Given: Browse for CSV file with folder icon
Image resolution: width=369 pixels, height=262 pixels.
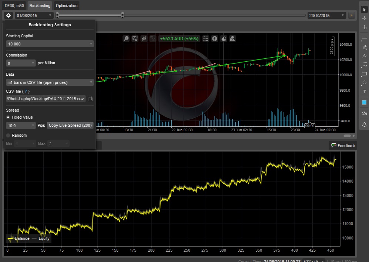Looking at the screenshot, I should (90, 99).
